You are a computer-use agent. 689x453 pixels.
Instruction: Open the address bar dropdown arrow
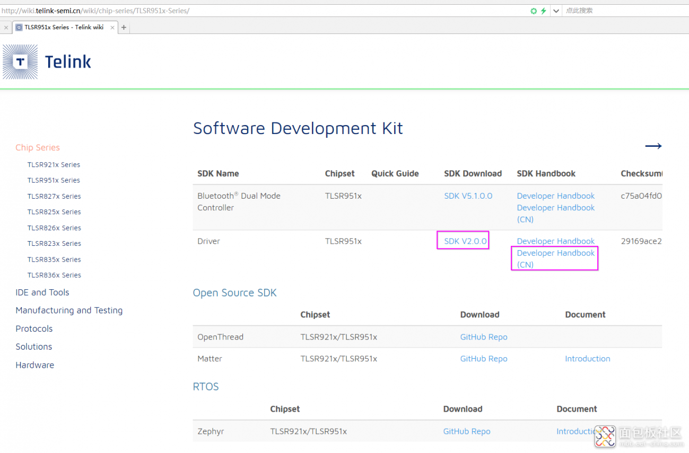pyautogui.click(x=556, y=11)
